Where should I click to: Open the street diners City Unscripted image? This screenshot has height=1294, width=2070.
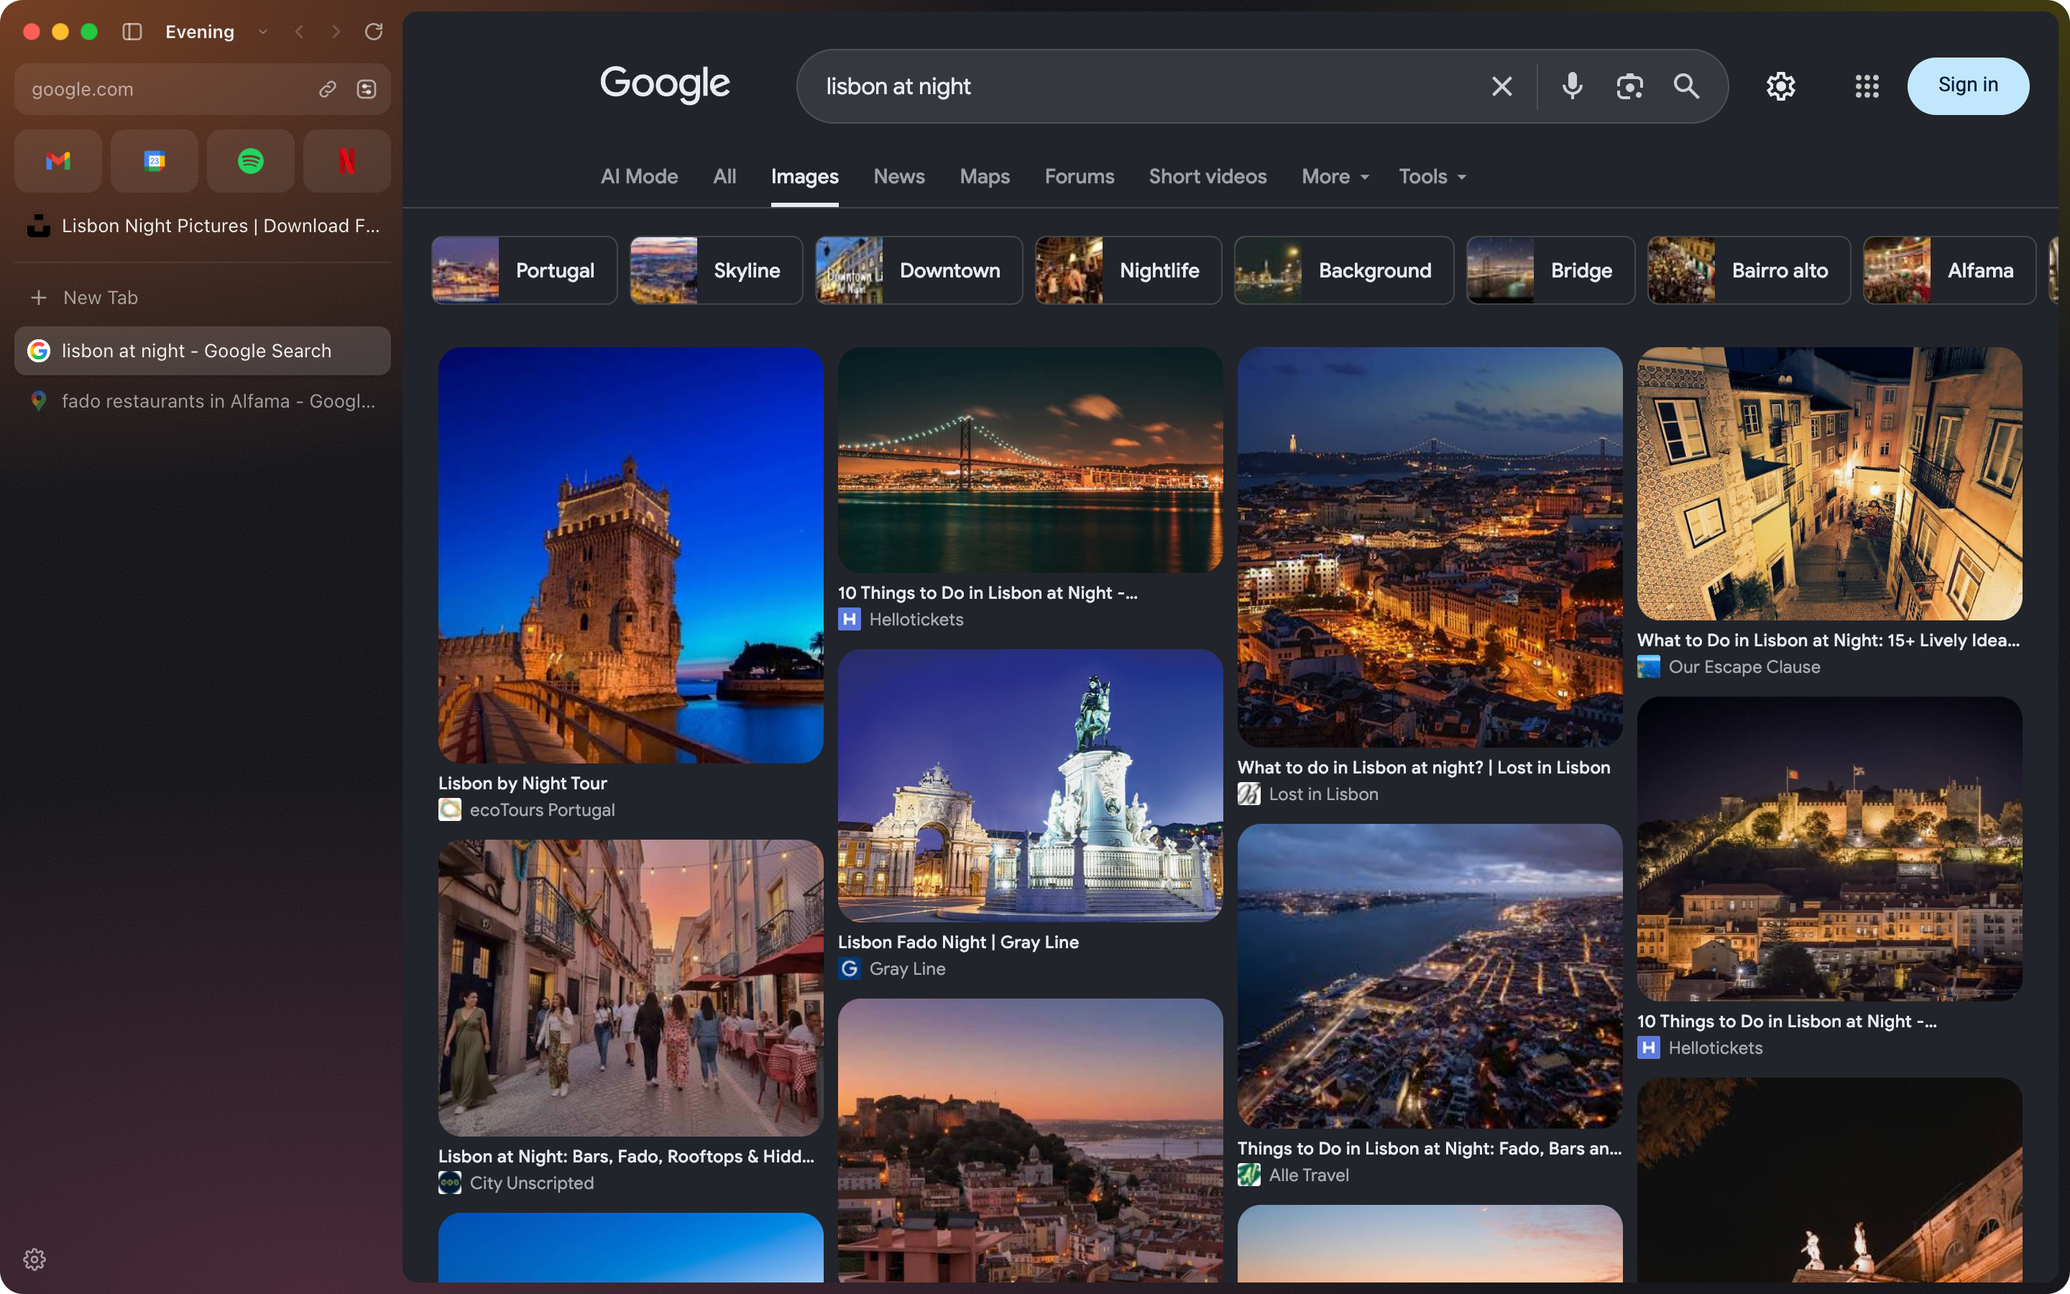[x=630, y=988]
